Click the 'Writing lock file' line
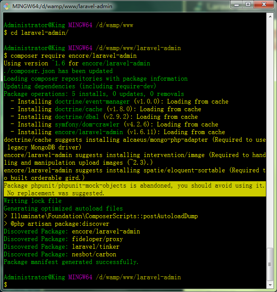This screenshot has height=292, width=277. [33, 201]
